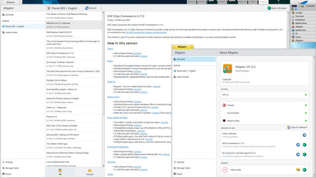The height and width of the screenshot is (178, 316).
Task: Click the Report a Bug ladybug icon
Action: point(224,121)
